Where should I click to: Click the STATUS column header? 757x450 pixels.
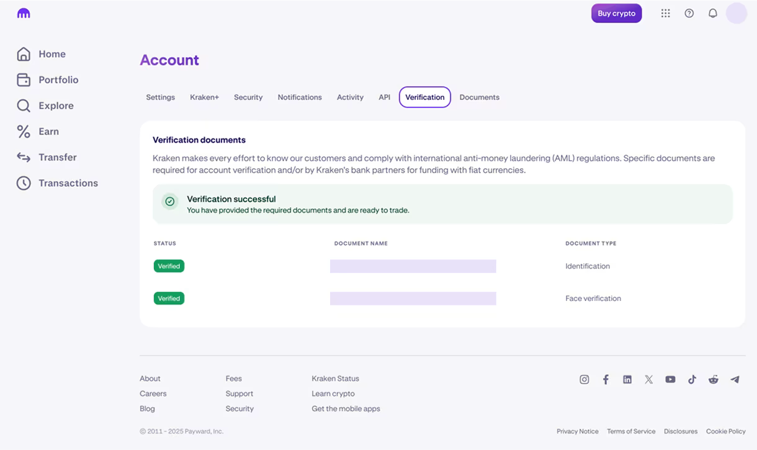click(165, 243)
